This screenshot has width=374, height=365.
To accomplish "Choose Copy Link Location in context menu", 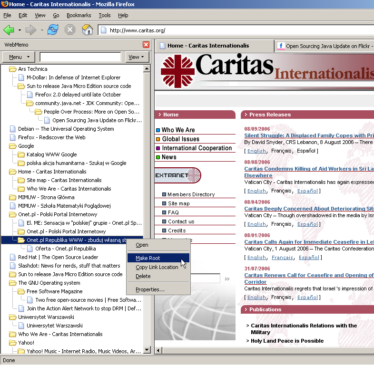I will point(158,267).
